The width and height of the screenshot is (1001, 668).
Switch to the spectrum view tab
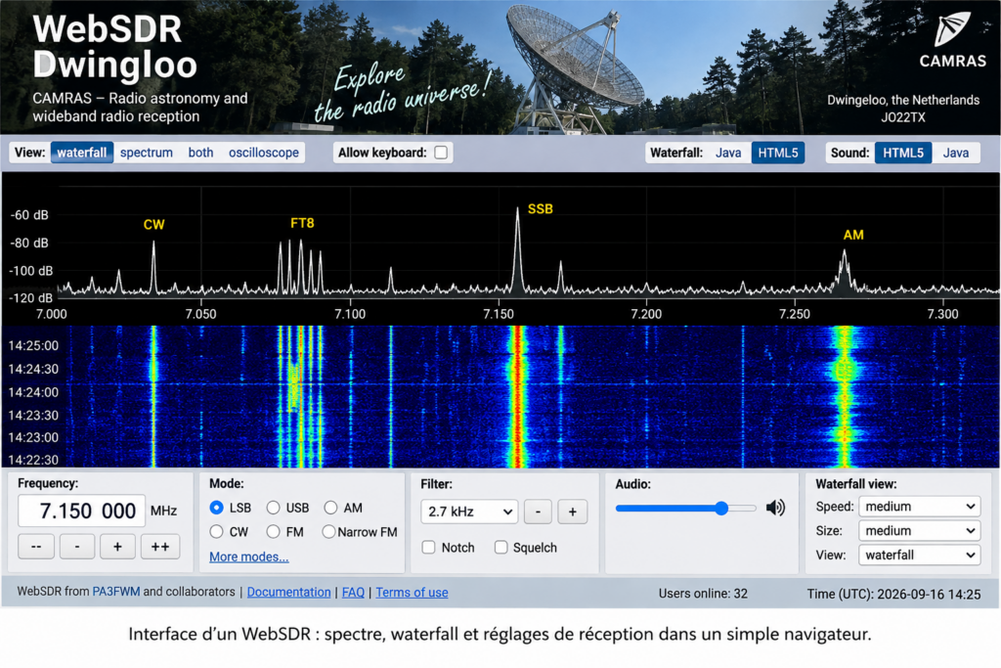pyautogui.click(x=147, y=153)
